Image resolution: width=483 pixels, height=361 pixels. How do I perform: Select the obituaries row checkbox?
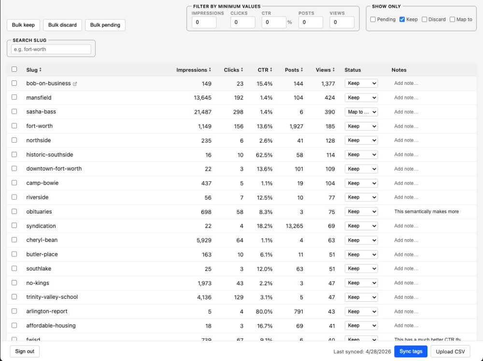[14, 211]
